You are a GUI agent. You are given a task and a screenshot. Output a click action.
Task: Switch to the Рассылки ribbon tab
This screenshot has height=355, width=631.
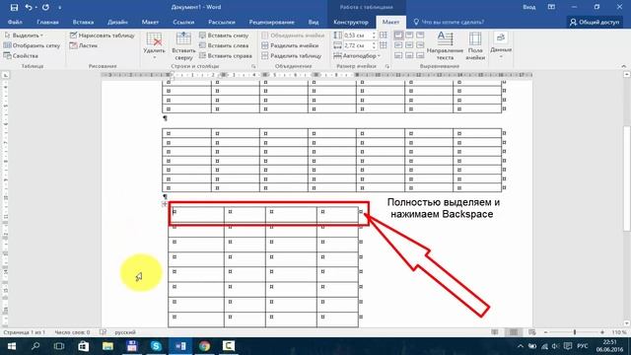click(222, 22)
